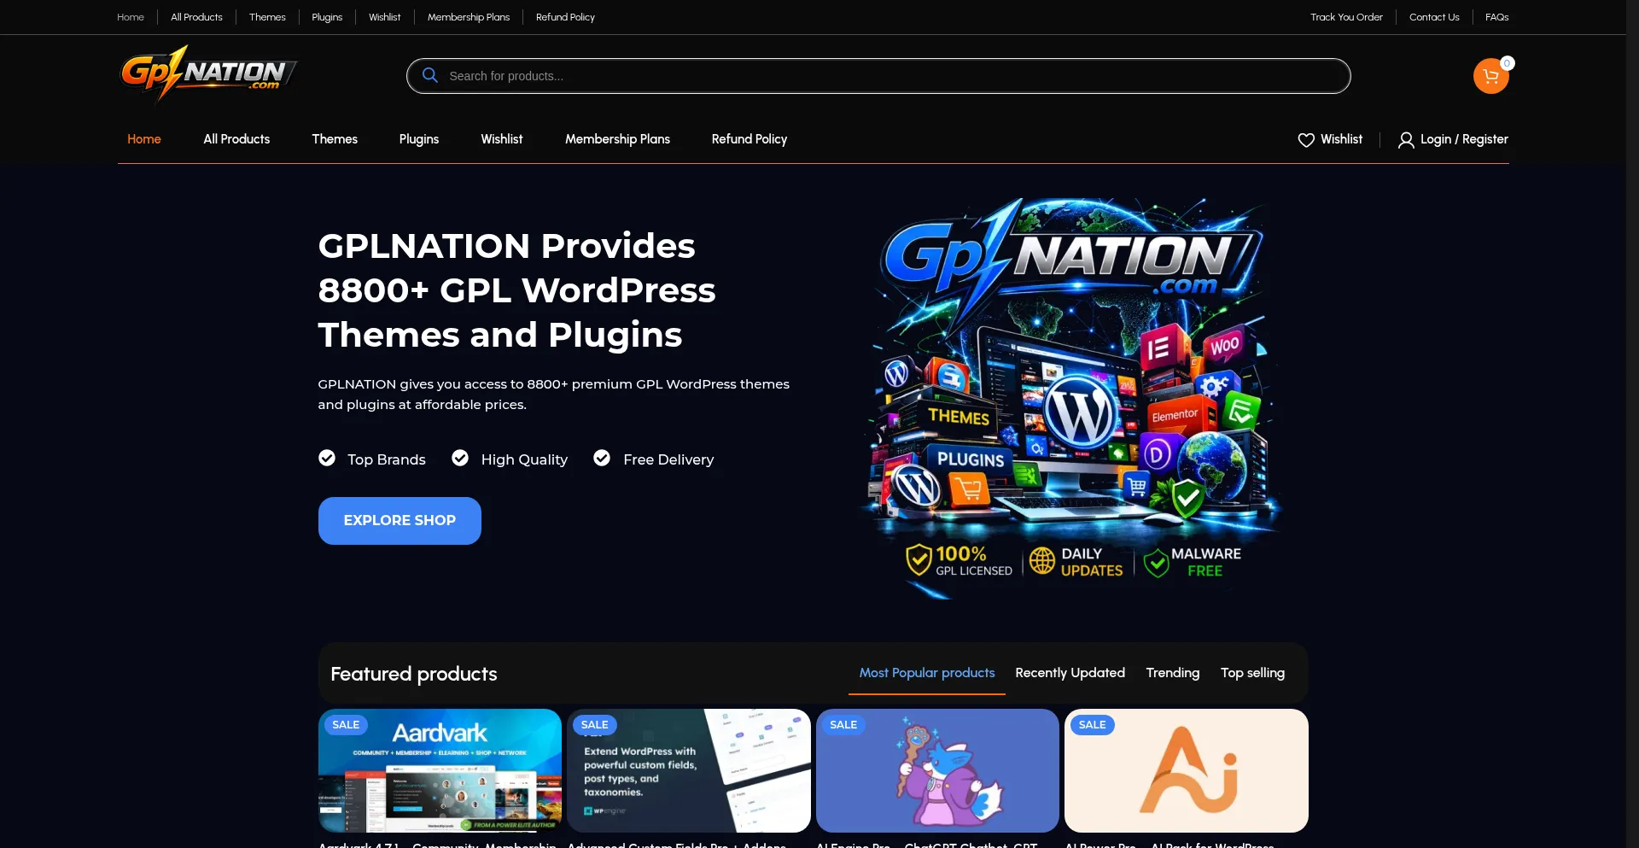Select the Trending tab
This screenshot has width=1639, height=848.
pos(1172,673)
